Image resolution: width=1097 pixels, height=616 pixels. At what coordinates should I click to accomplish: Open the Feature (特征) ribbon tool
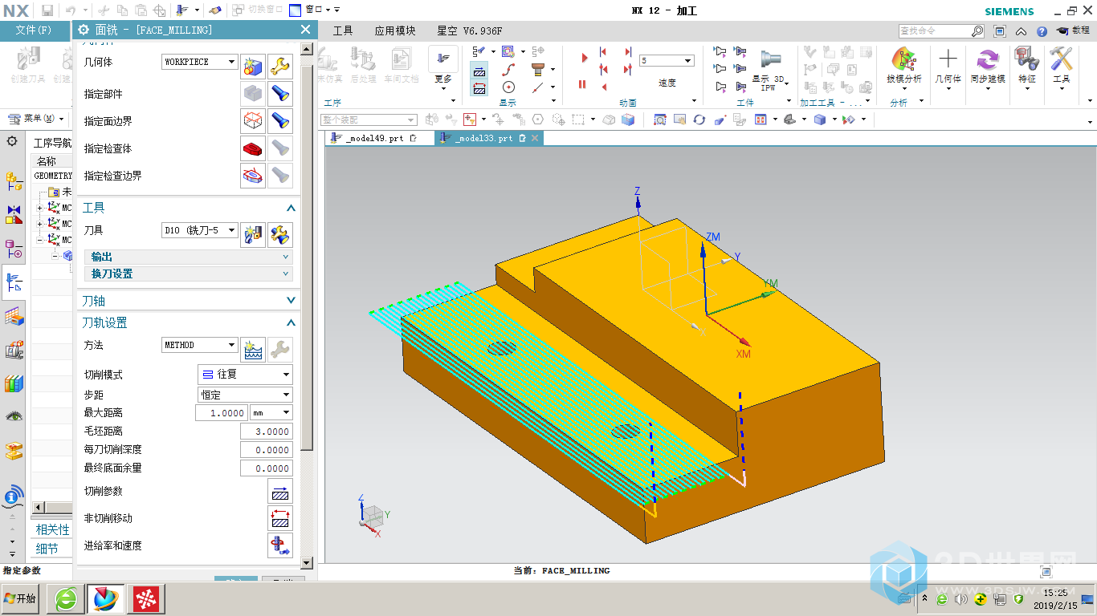[x=1027, y=66]
